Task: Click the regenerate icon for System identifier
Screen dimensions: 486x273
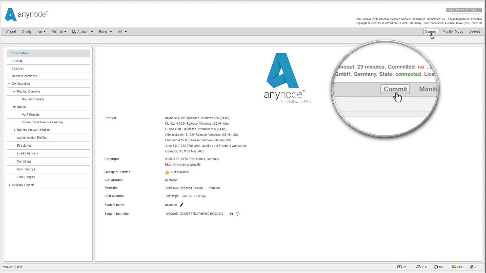Action: coord(232,214)
